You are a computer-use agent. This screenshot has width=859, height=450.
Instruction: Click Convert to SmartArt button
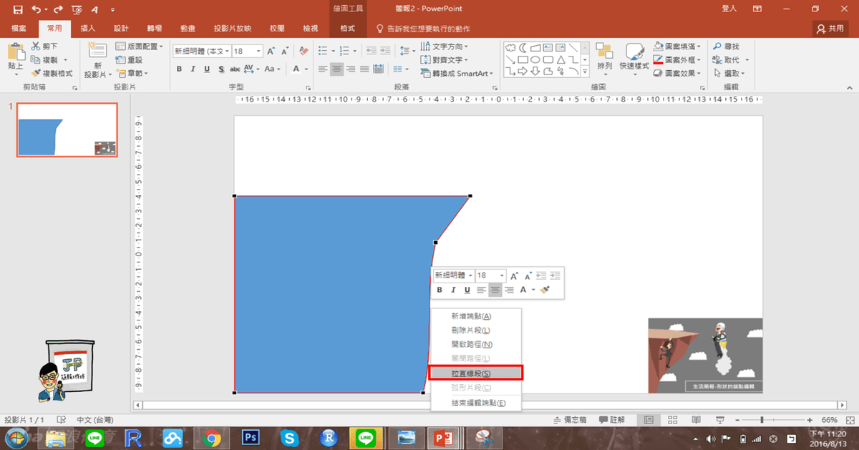(x=457, y=73)
